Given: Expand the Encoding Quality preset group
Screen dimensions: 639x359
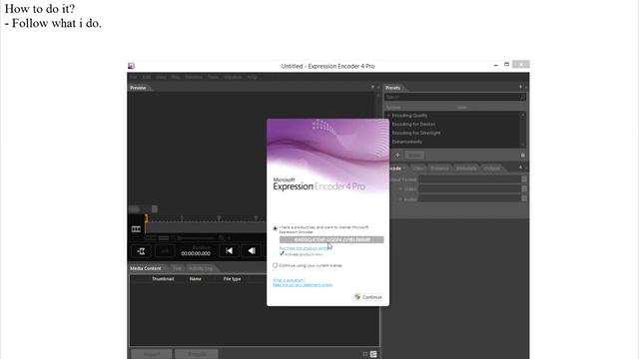Looking at the screenshot, I should (388, 116).
